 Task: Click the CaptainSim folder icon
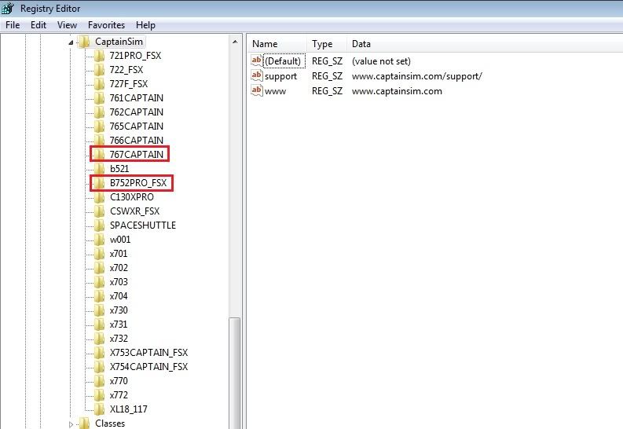pyautogui.click(x=85, y=42)
